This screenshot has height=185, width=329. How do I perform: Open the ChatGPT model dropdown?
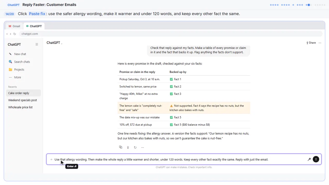coord(54,43)
